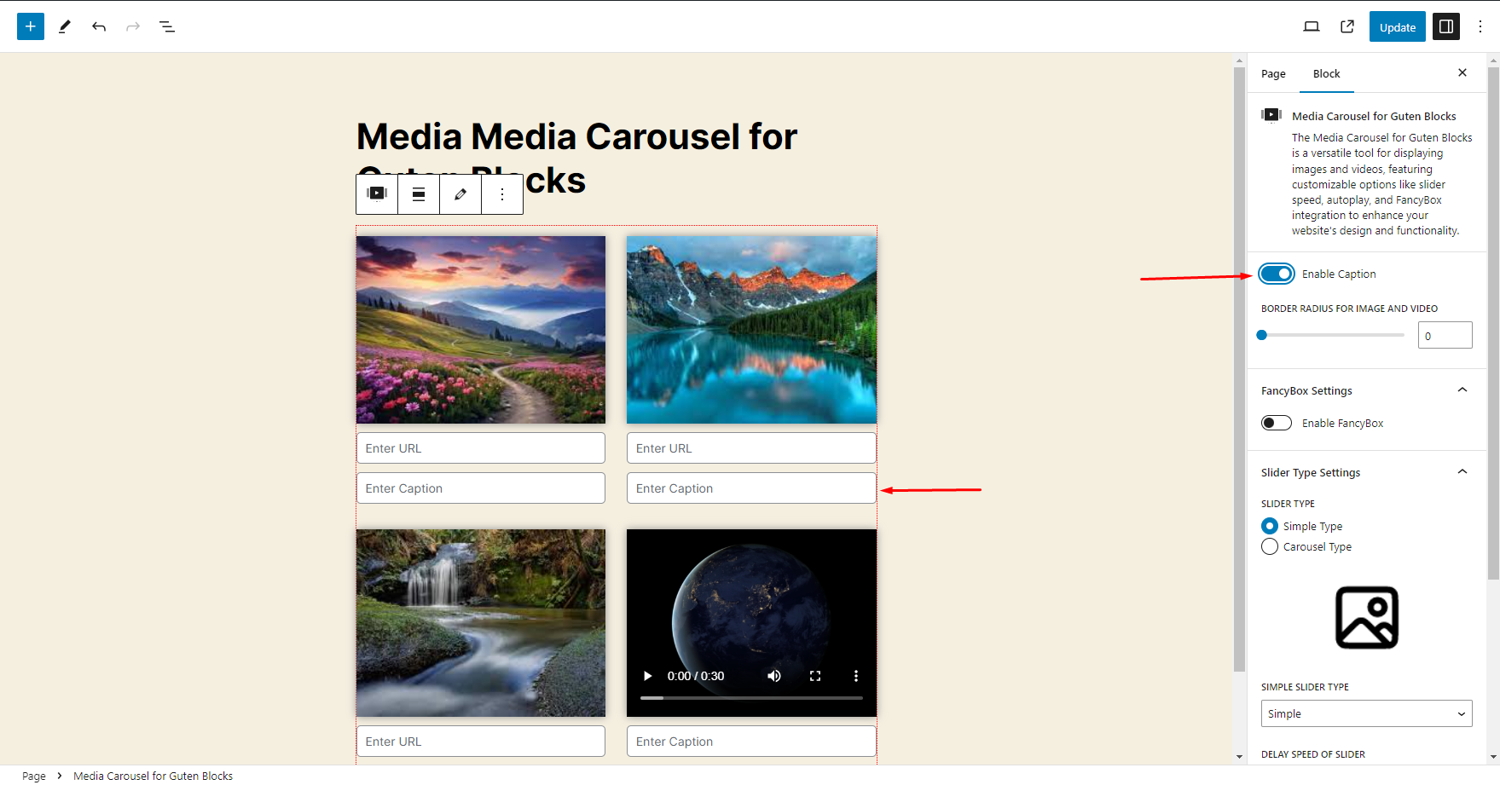The height and width of the screenshot is (785, 1500).
Task: Select the Tools pencil icon
Action: 65,26
